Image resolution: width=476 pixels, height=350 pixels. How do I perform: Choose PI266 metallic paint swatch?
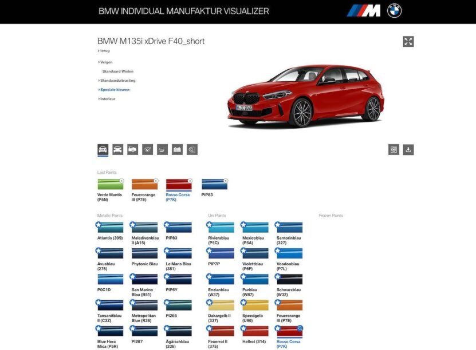[x=179, y=305]
